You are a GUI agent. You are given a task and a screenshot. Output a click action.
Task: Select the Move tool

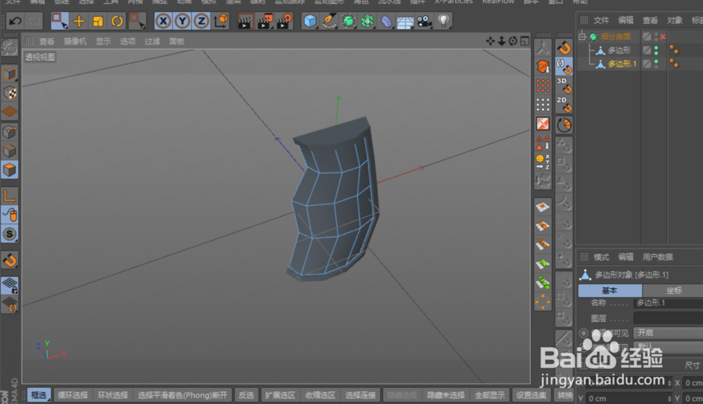(x=79, y=21)
